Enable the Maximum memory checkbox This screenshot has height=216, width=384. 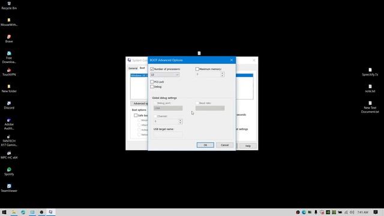(197, 69)
